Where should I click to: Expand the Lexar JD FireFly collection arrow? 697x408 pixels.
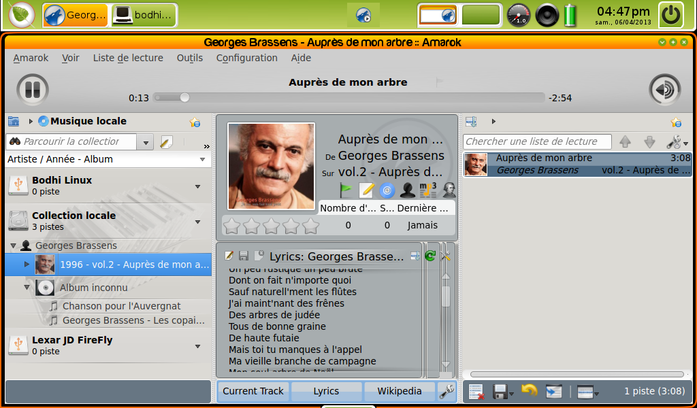pyautogui.click(x=198, y=346)
